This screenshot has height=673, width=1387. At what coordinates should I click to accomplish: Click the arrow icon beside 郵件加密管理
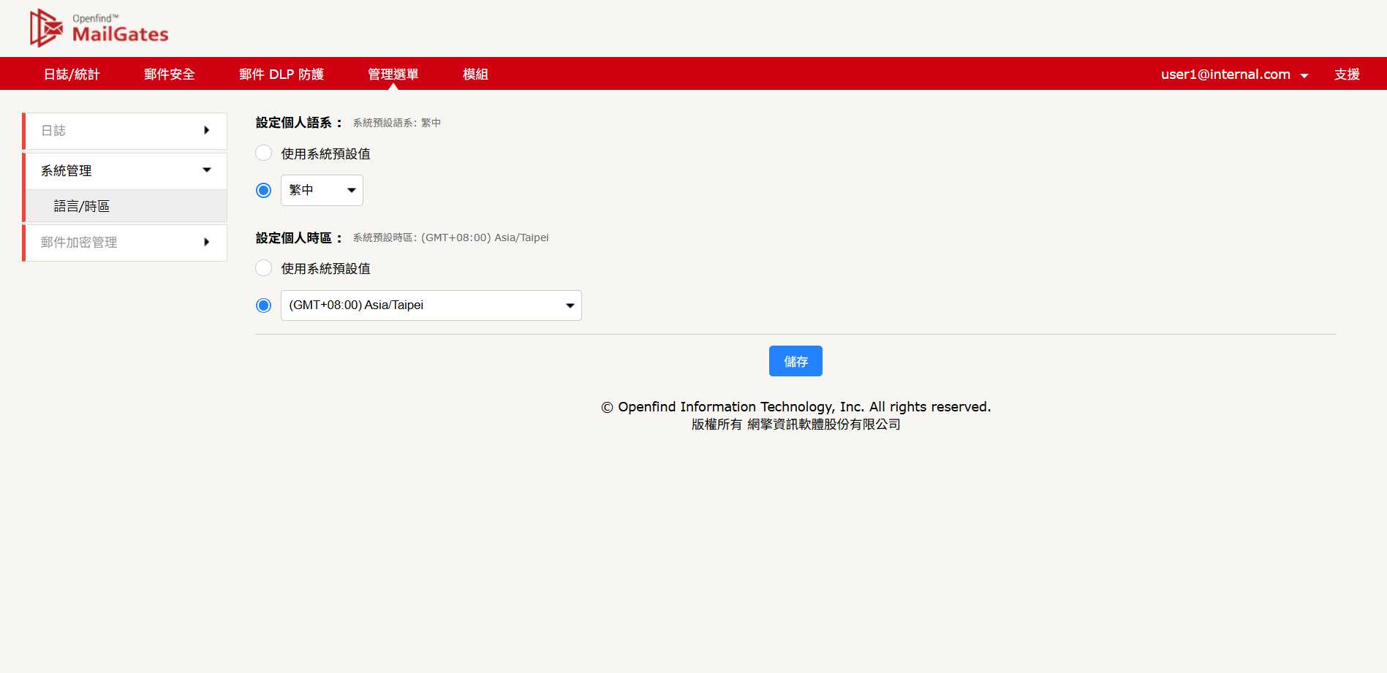click(207, 242)
